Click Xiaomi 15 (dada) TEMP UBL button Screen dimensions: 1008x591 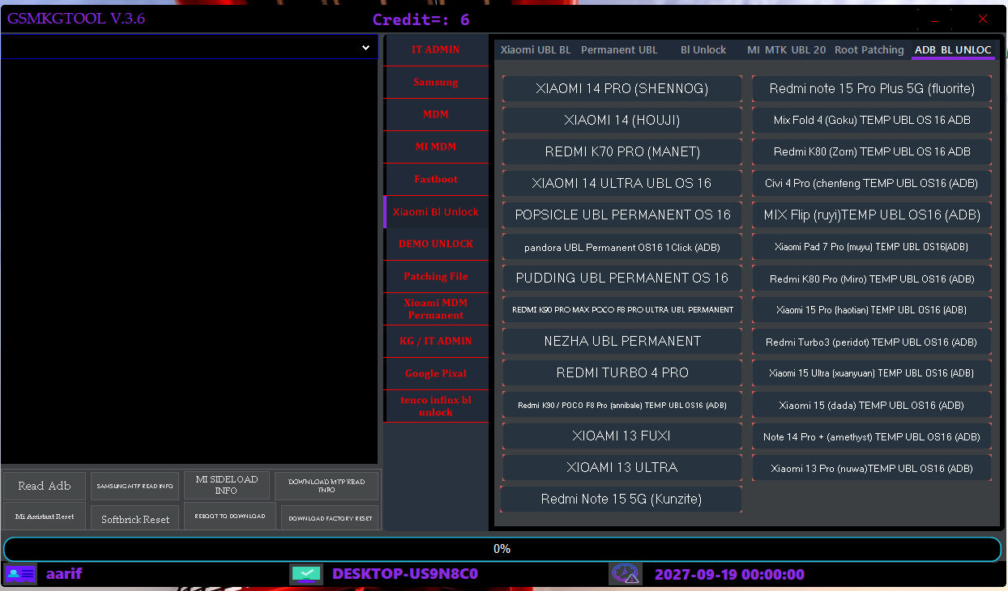(872, 405)
